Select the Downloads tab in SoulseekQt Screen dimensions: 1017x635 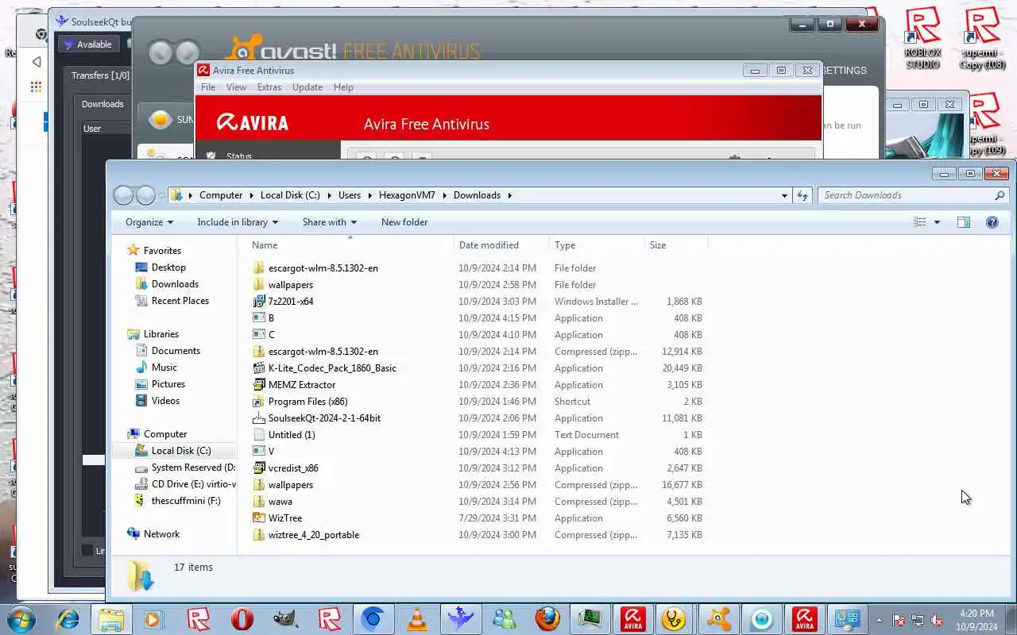(x=102, y=104)
